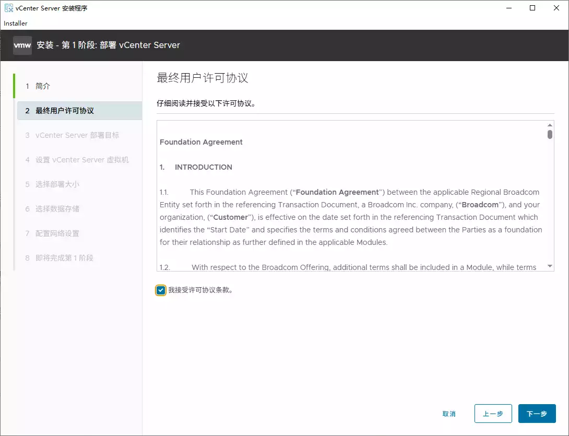The image size is (569, 436).
Task: Click the bold Customer term in paragraph 1.1
Action: [230, 217]
